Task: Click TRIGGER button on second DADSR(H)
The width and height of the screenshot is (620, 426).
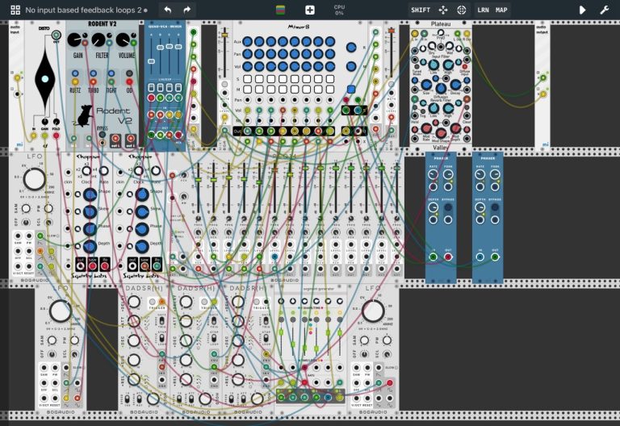Action: click(204, 303)
